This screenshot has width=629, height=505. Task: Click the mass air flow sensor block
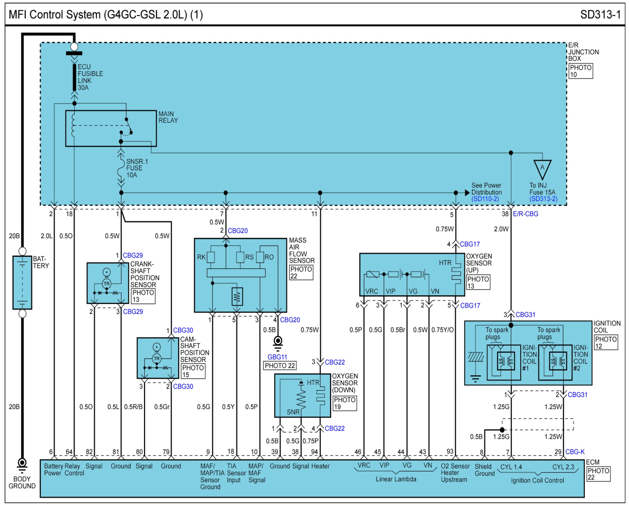pyautogui.click(x=240, y=275)
